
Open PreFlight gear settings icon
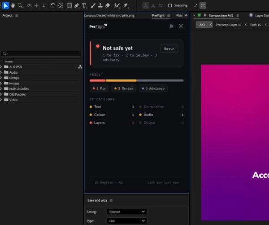tap(181, 26)
